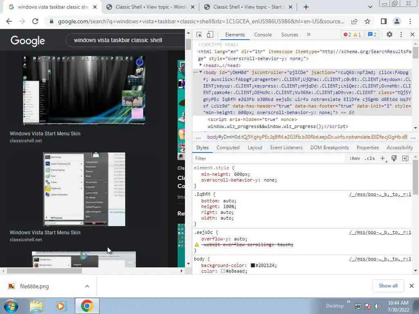Toggle the :hov element state panel

[x=355, y=158]
